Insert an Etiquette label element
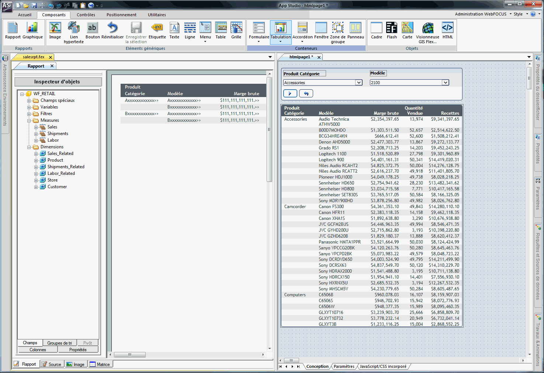Viewport: 544px width, 373px height. [x=157, y=31]
